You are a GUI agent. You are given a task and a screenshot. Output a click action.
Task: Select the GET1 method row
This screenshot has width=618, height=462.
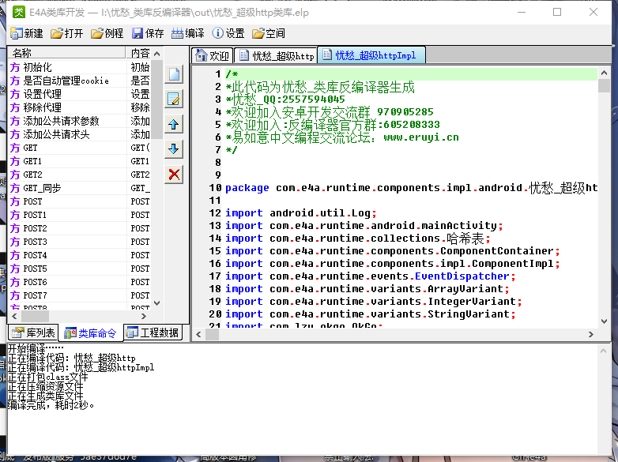coord(79,161)
